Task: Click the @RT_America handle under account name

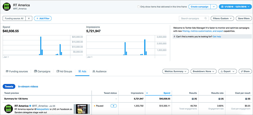Action: [20, 9]
